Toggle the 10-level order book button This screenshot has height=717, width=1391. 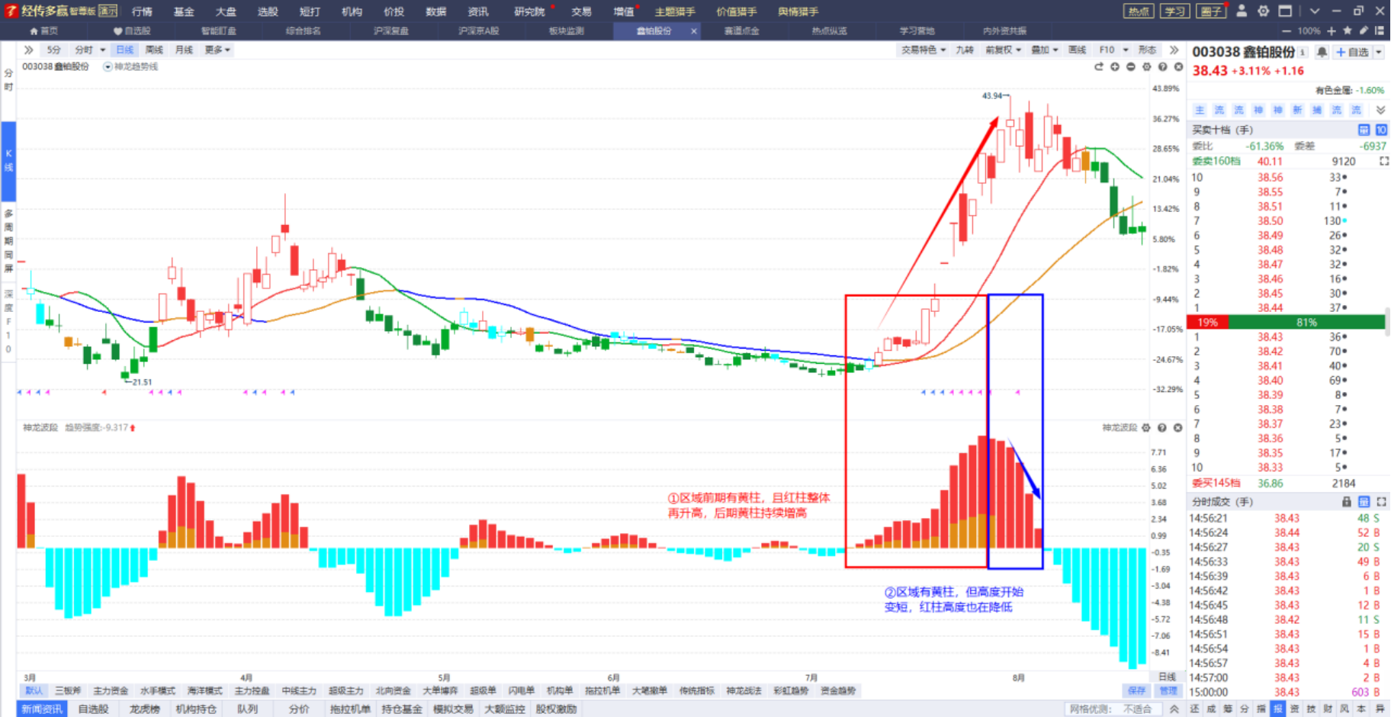(x=1381, y=130)
